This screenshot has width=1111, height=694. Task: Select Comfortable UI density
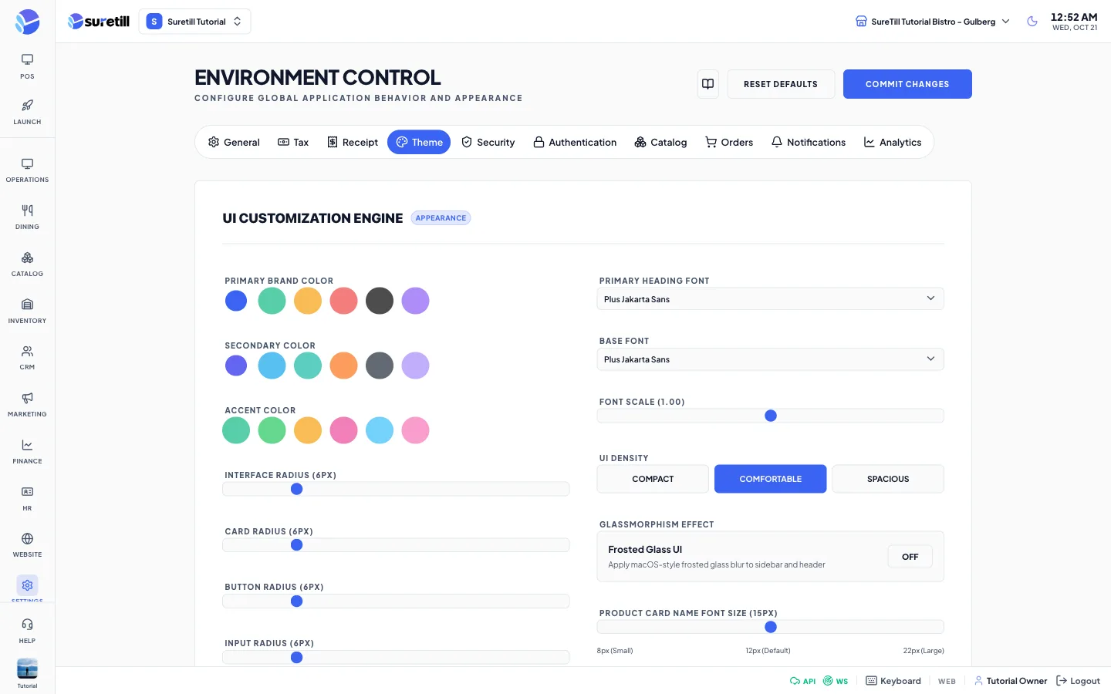[x=770, y=479]
